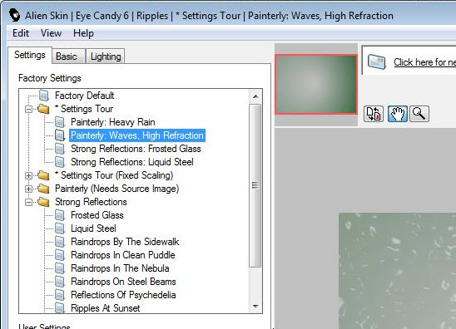Click the show original comparison icon
The width and height of the screenshot is (456, 329).
coord(374,114)
